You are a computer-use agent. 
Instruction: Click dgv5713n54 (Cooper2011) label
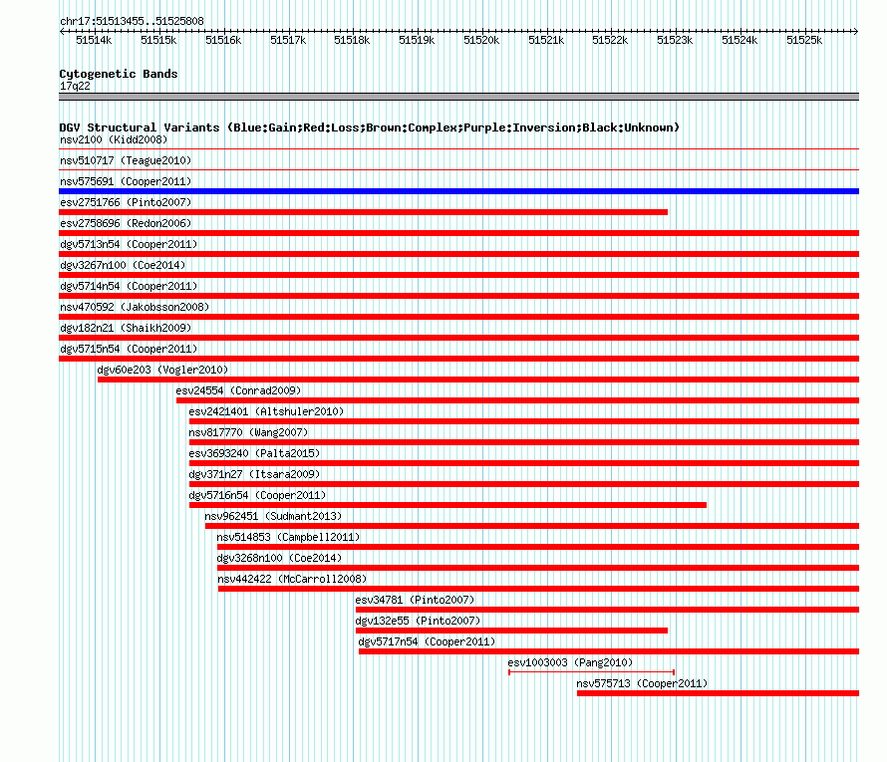(129, 244)
